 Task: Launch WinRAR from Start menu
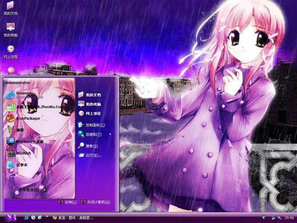(19, 153)
